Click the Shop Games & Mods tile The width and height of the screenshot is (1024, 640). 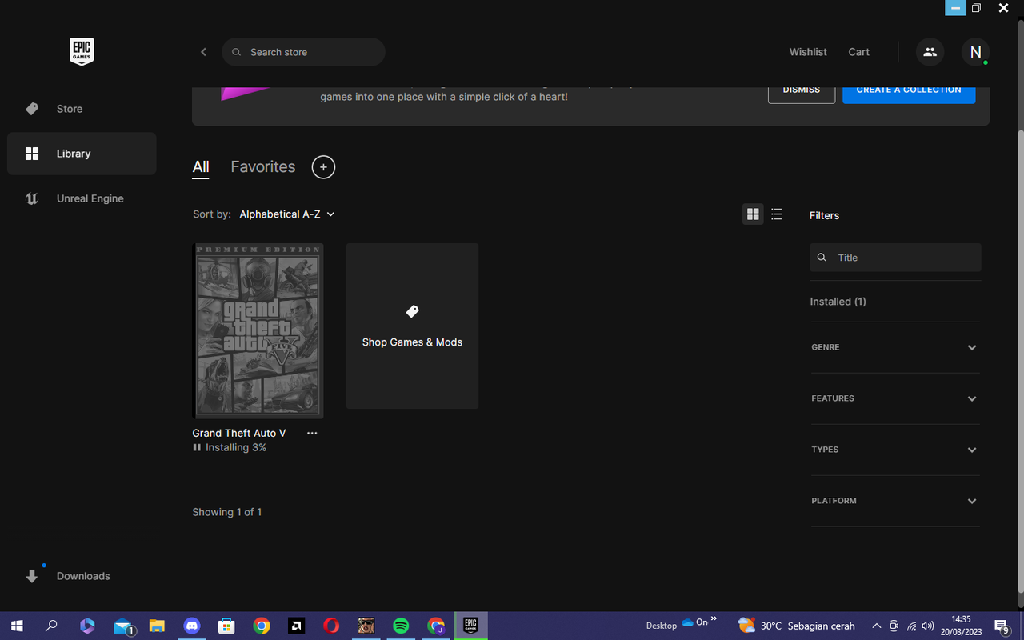412,326
